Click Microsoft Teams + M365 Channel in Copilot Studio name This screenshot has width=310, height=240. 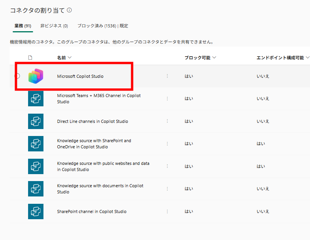[99, 99]
